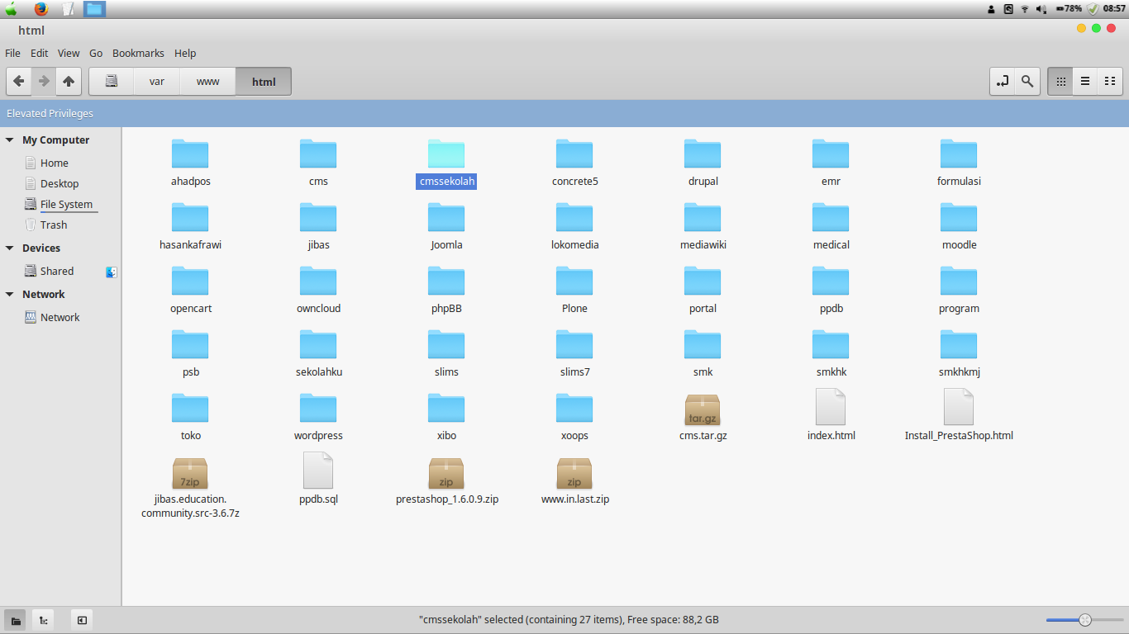Switch to list view mode
Screen dimensions: 1129x634
tap(1085, 82)
